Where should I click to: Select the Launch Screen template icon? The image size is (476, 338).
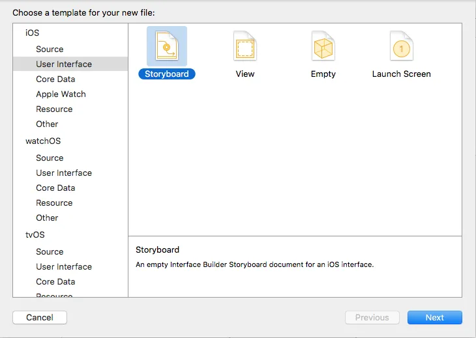coord(402,46)
